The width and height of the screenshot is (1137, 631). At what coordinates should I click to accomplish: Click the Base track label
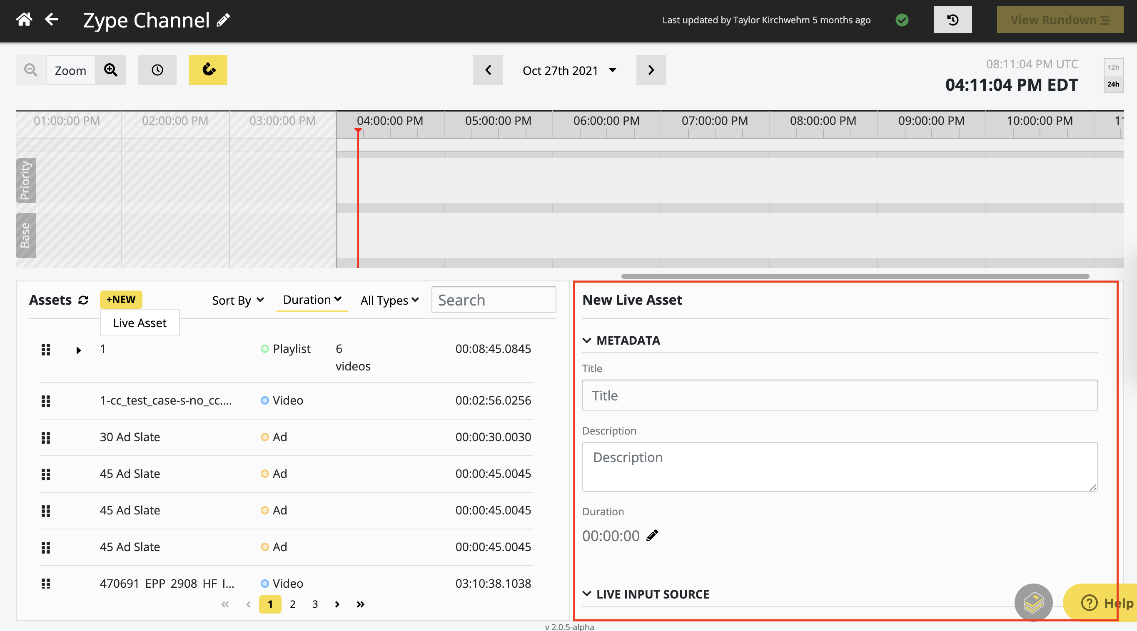(x=25, y=235)
